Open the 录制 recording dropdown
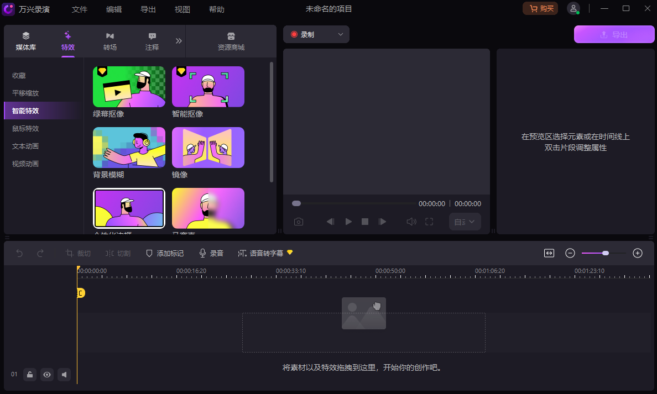This screenshot has height=394, width=657. (x=316, y=34)
